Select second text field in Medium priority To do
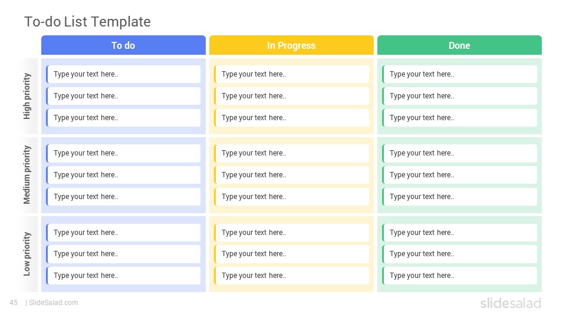The image size is (566, 318). (123, 175)
